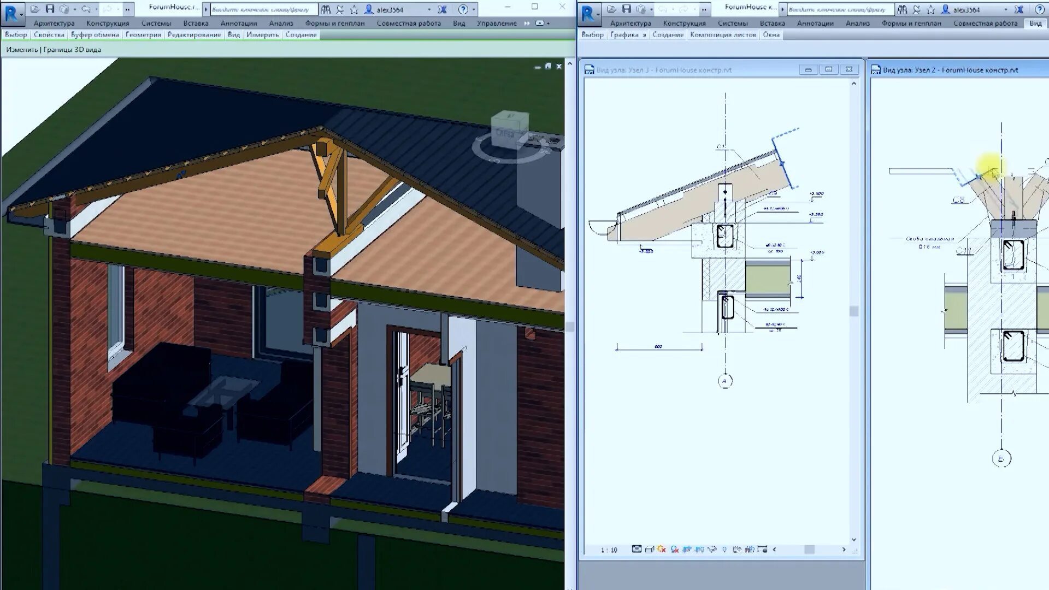The image size is (1049, 590).
Task: Open Revit application menu in left window
Action: click(x=12, y=13)
